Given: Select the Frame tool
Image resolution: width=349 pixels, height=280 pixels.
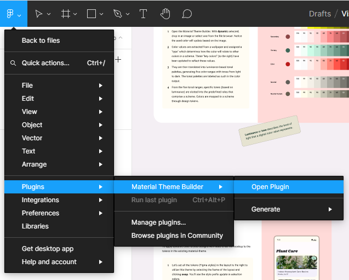Looking at the screenshot, I should (x=66, y=14).
